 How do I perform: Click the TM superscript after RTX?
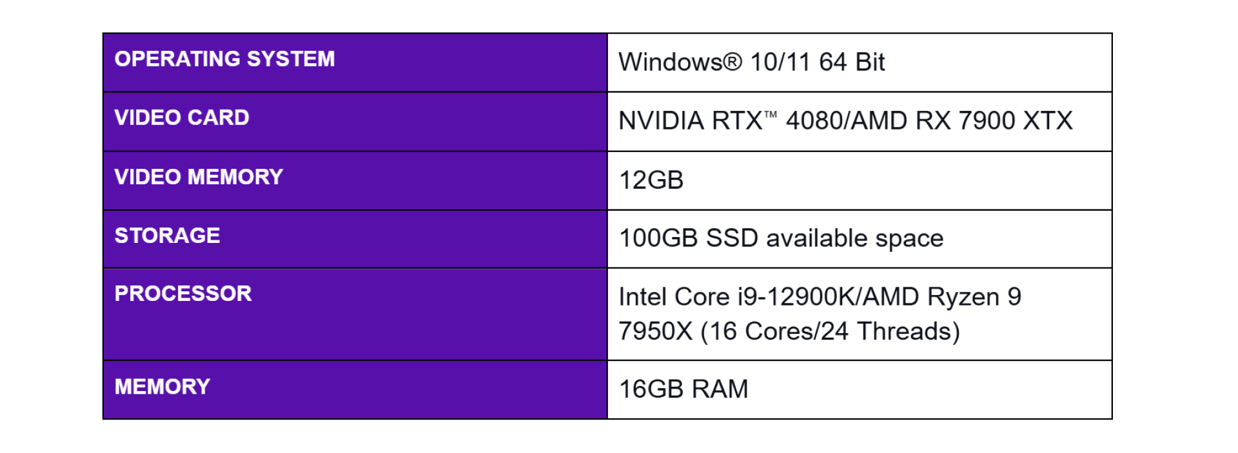coord(771,115)
